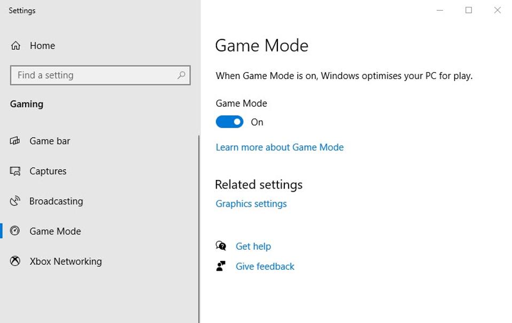
Task: Click the sidebar vertical scrollbar
Action: tap(199, 224)
